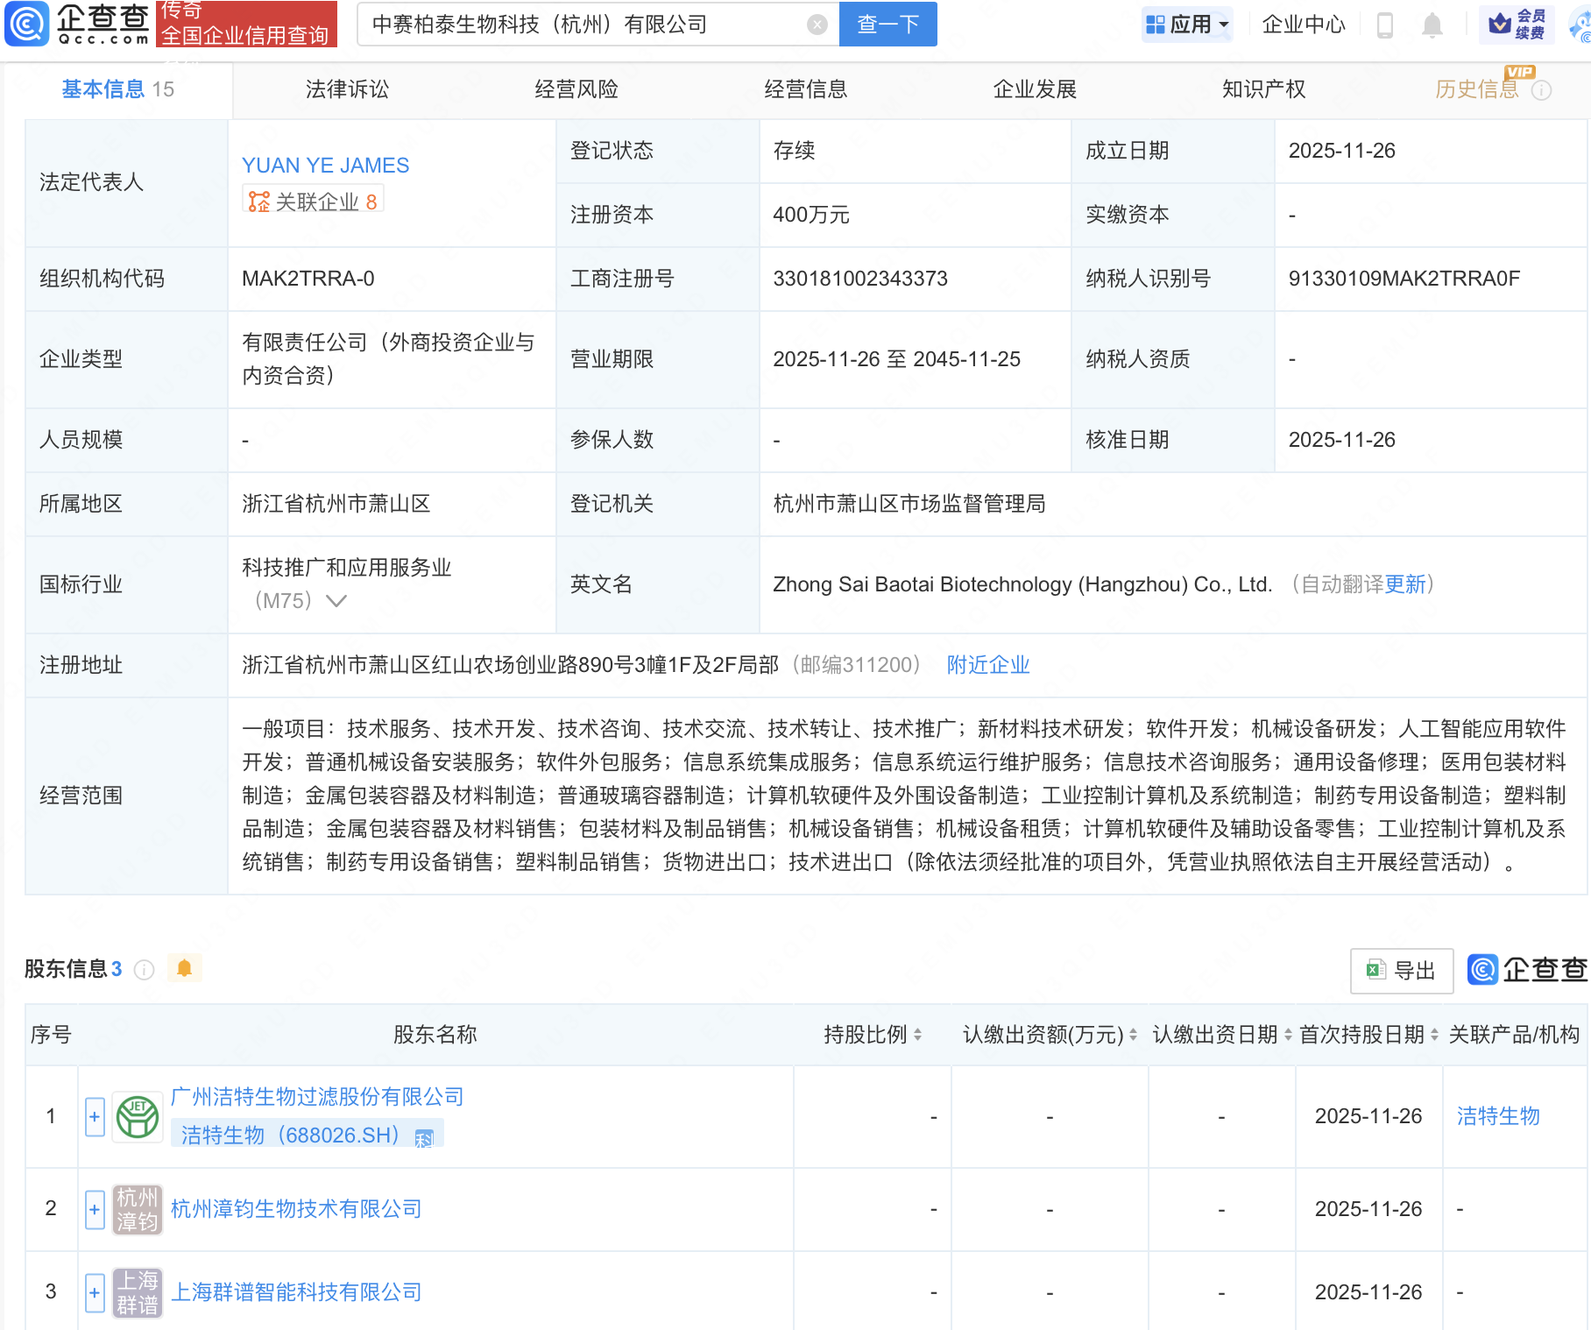Click the question mark icon beside 历史信息
Image resolution: width=1591 pixels, height=1330 pixels.
coord(1542,88)
